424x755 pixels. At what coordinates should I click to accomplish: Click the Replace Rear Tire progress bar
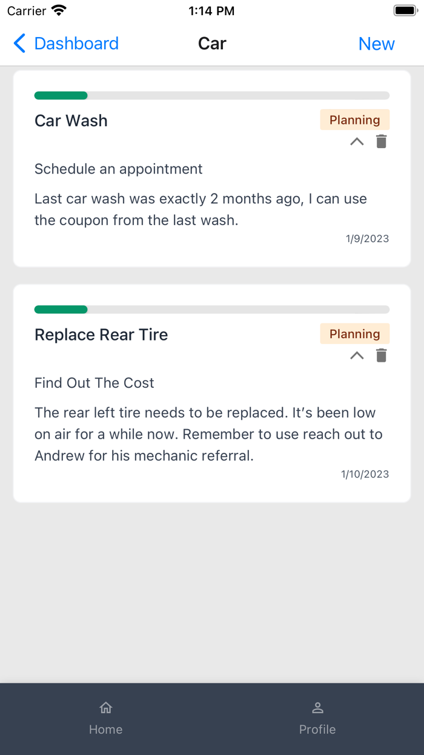pyautogui.click(x=212, y=310)
